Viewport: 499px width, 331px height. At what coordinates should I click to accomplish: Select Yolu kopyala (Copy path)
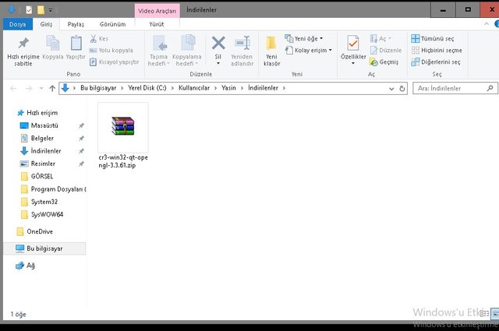click(111, 51)
